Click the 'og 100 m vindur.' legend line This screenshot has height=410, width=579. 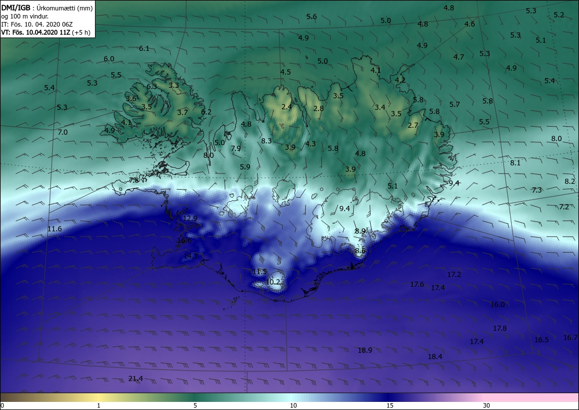click(x=25, y=16)
